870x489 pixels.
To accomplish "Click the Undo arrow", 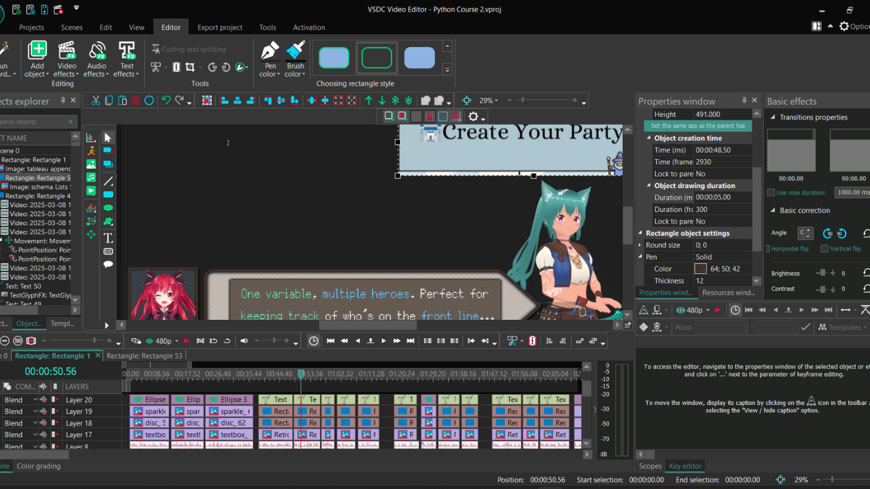I will point(166,101).
